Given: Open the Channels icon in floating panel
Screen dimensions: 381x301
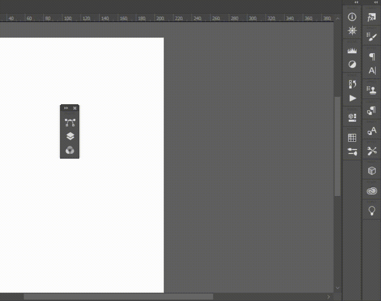Looking at the screenshot, I should [x=70, y=150].
